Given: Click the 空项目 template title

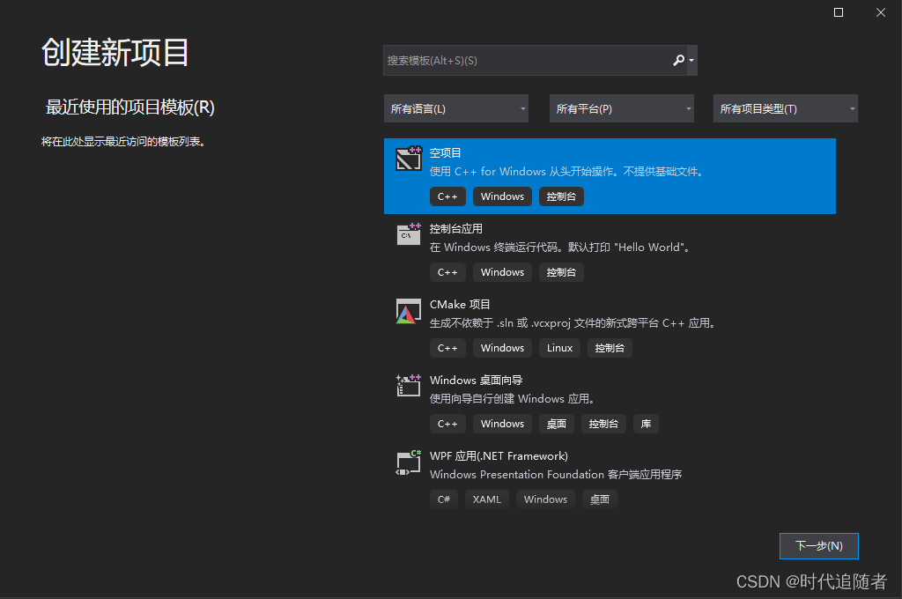Looking at the screenshot, I should click(x=445, y=153).
